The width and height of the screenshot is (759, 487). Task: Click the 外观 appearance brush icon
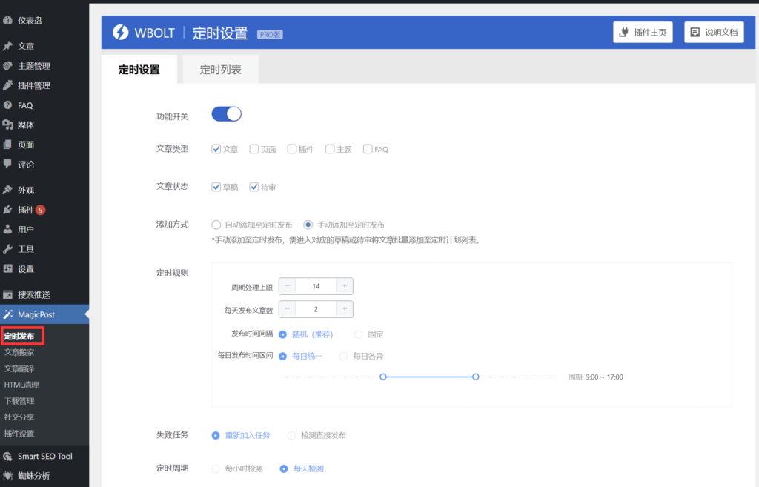coord(7,190)
